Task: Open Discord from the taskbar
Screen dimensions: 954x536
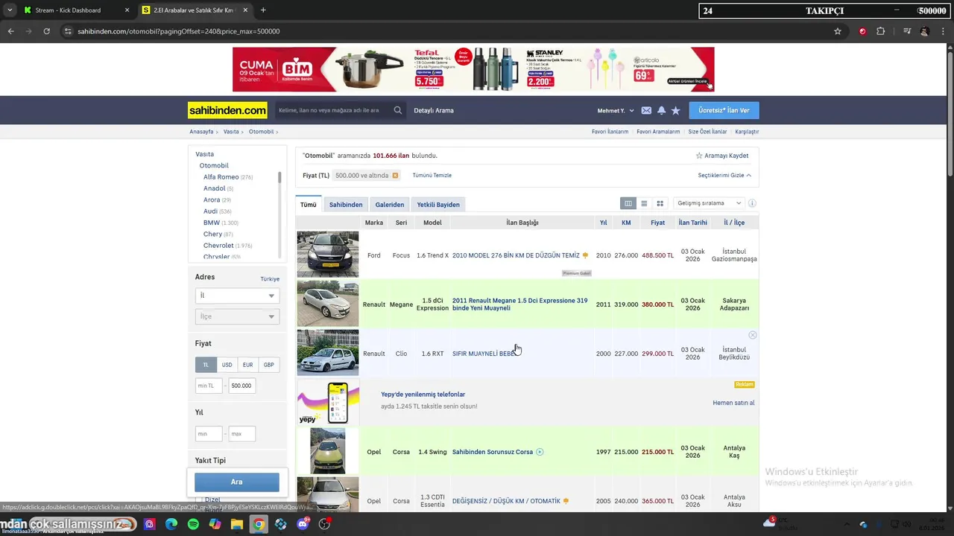Action: click(303, 524)
